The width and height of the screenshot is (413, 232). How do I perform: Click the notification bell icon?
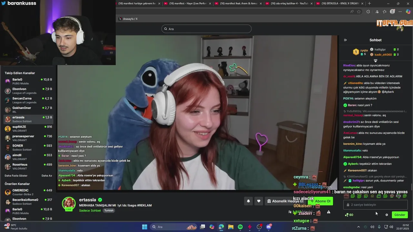click(x=248, y=201)
